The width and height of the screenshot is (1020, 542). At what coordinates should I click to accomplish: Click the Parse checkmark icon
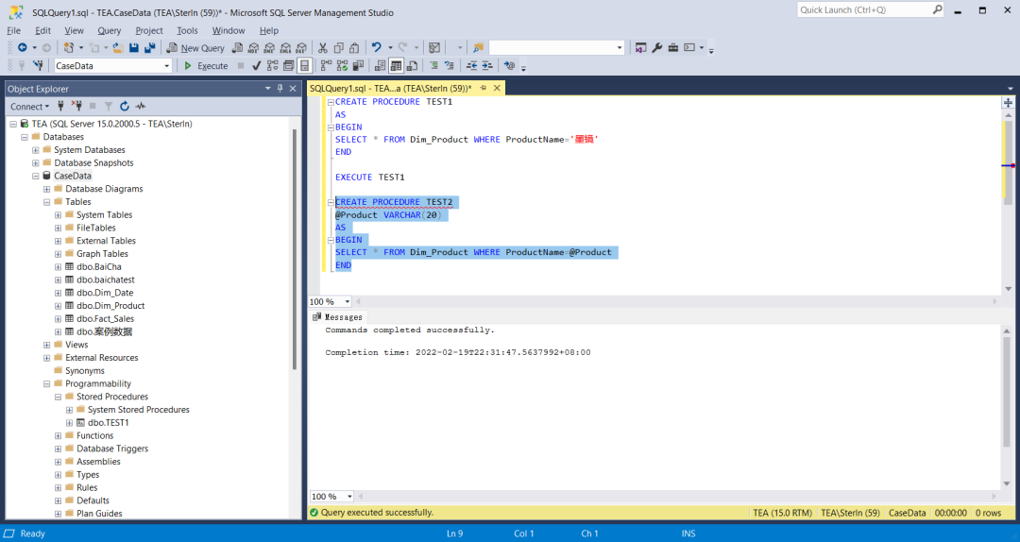click(256, 66)
